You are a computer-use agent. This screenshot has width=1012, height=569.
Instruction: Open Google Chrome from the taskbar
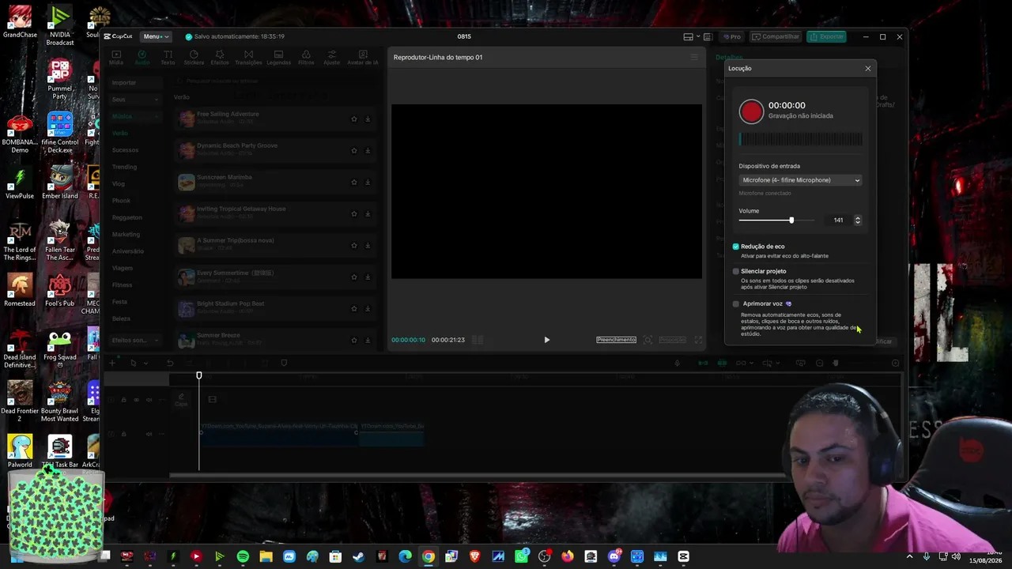(428, 556)
